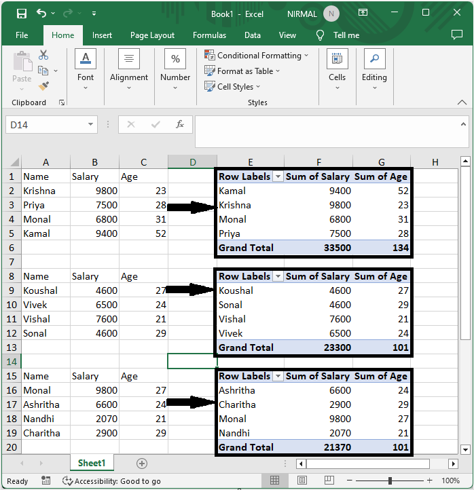This screenshot has height=490, width=474.
Task: Click the macro recording status icon
Action: (x=46, y=480)
